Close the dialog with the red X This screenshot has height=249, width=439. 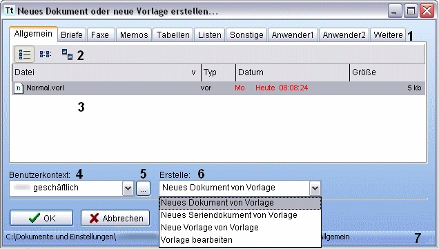coord(427,11)
